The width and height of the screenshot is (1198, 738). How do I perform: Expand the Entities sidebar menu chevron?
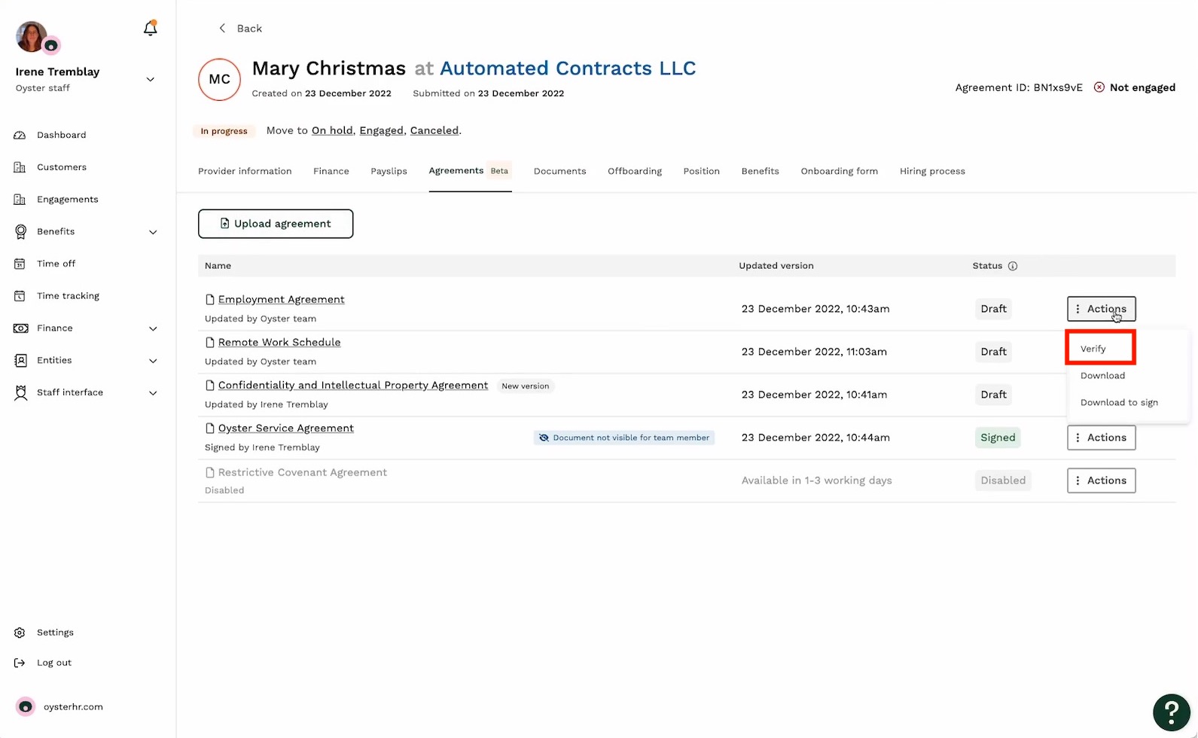click(153, 361)
